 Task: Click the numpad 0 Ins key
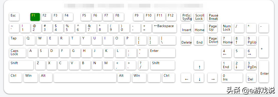tap(232, 78)
